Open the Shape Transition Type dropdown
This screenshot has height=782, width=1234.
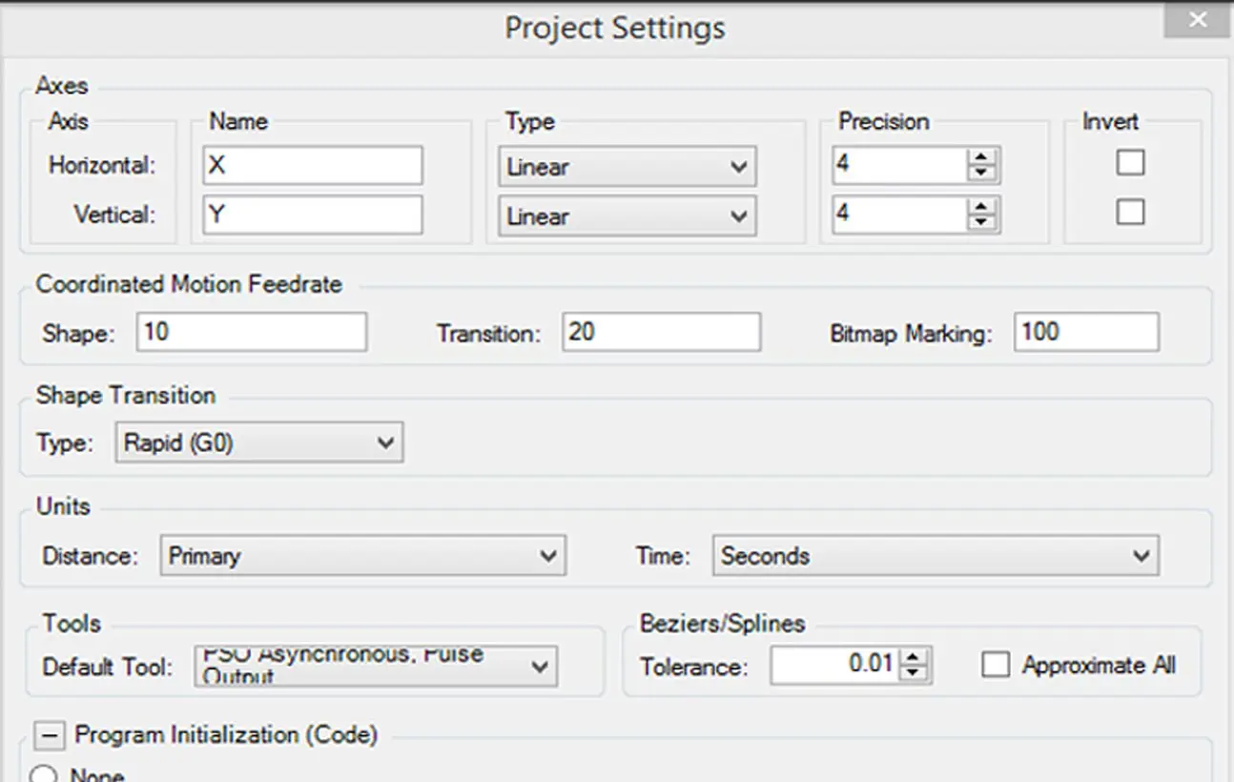click(x=259, y=443)
